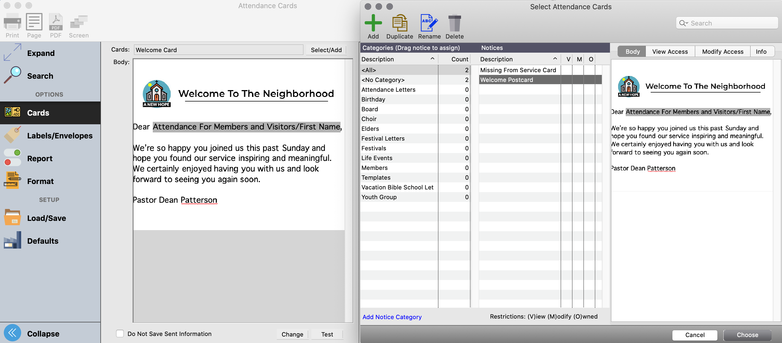
Task: Click the Delete trash can icon
Action: 454,23
